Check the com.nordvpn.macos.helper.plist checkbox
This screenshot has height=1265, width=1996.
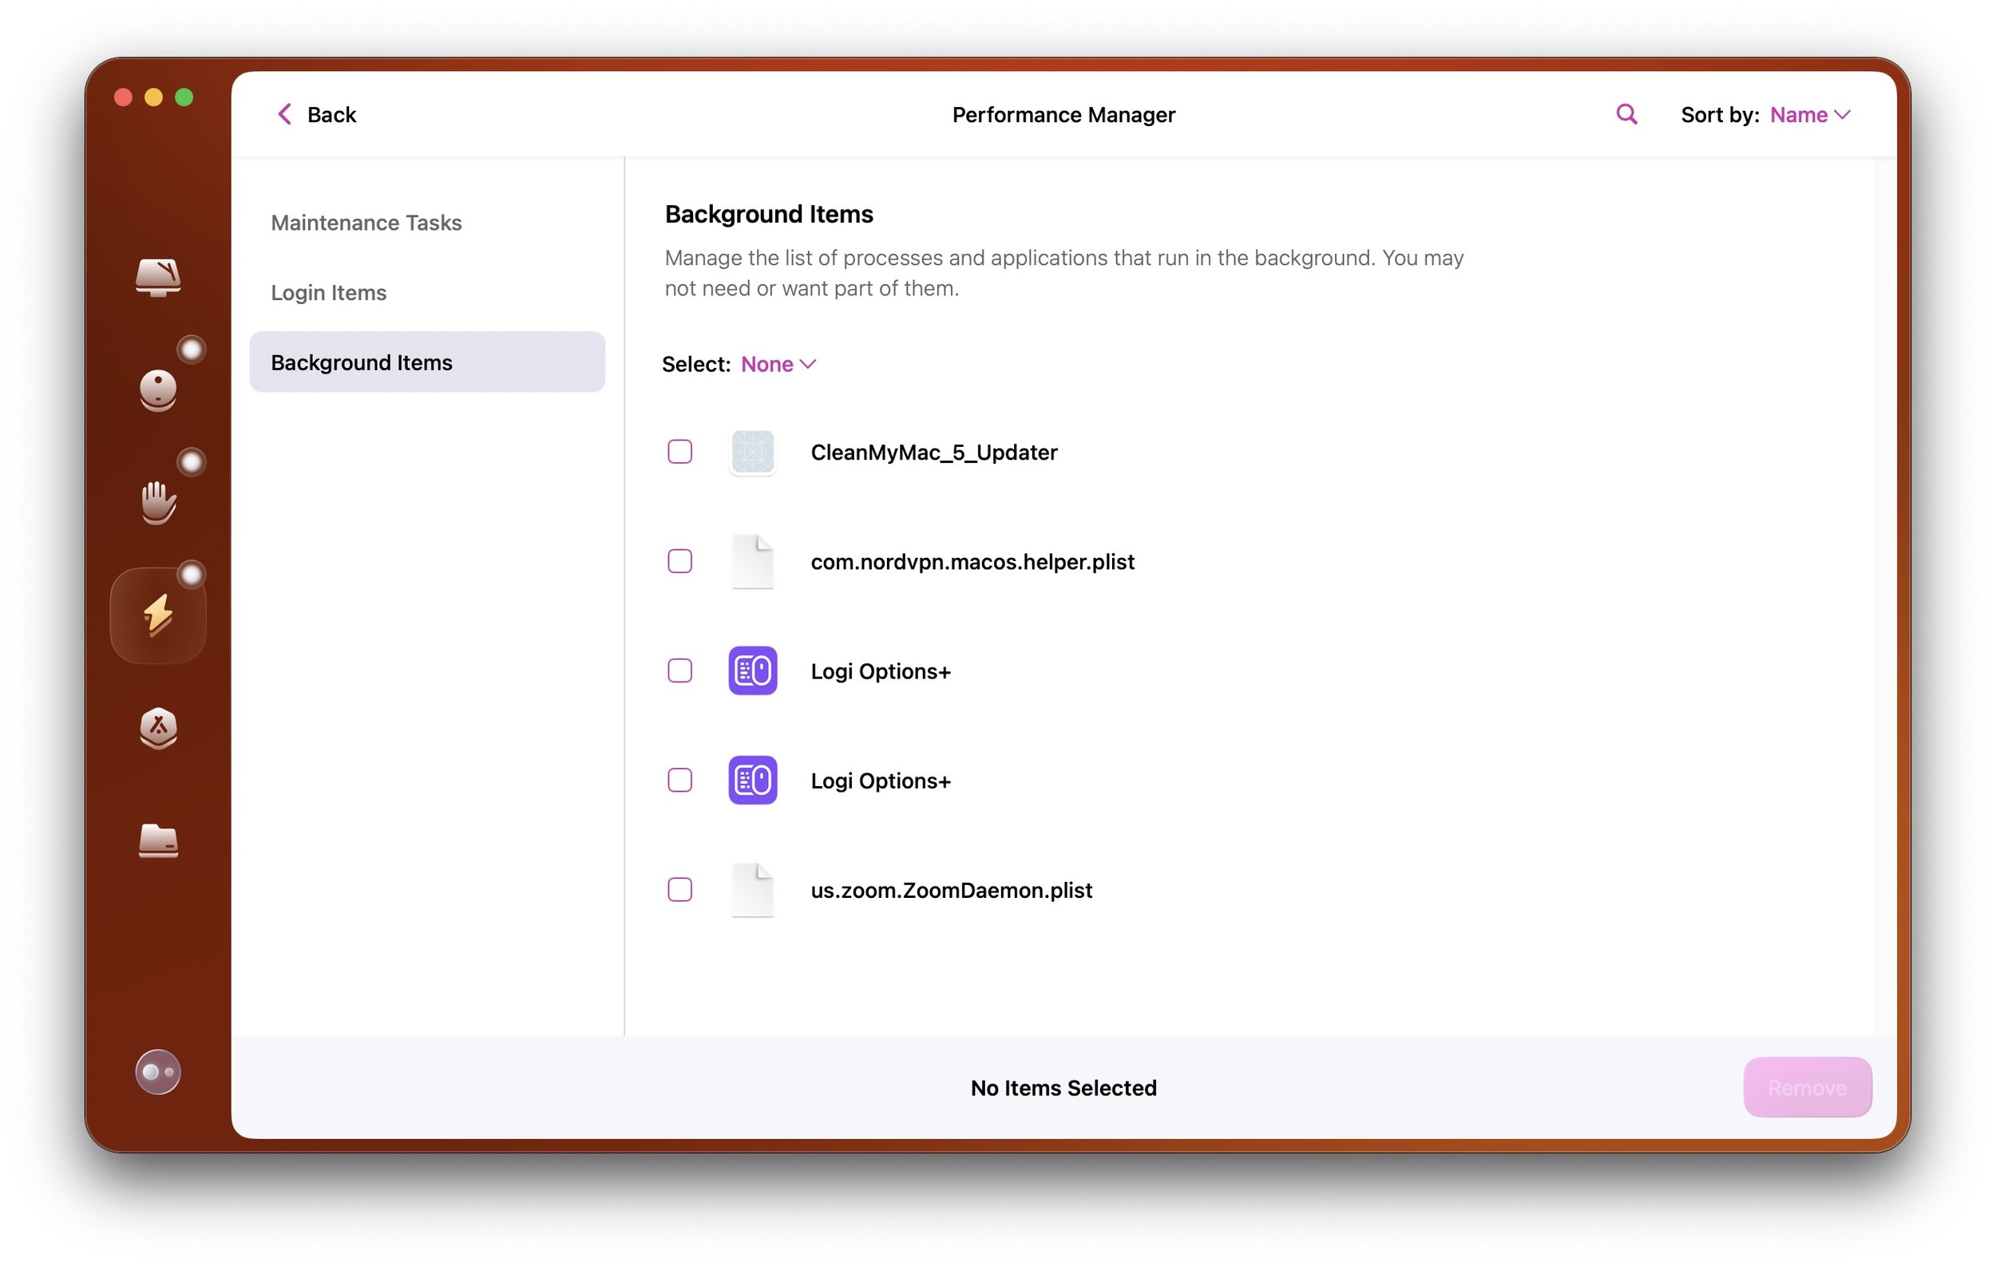[x=679, y=562]
